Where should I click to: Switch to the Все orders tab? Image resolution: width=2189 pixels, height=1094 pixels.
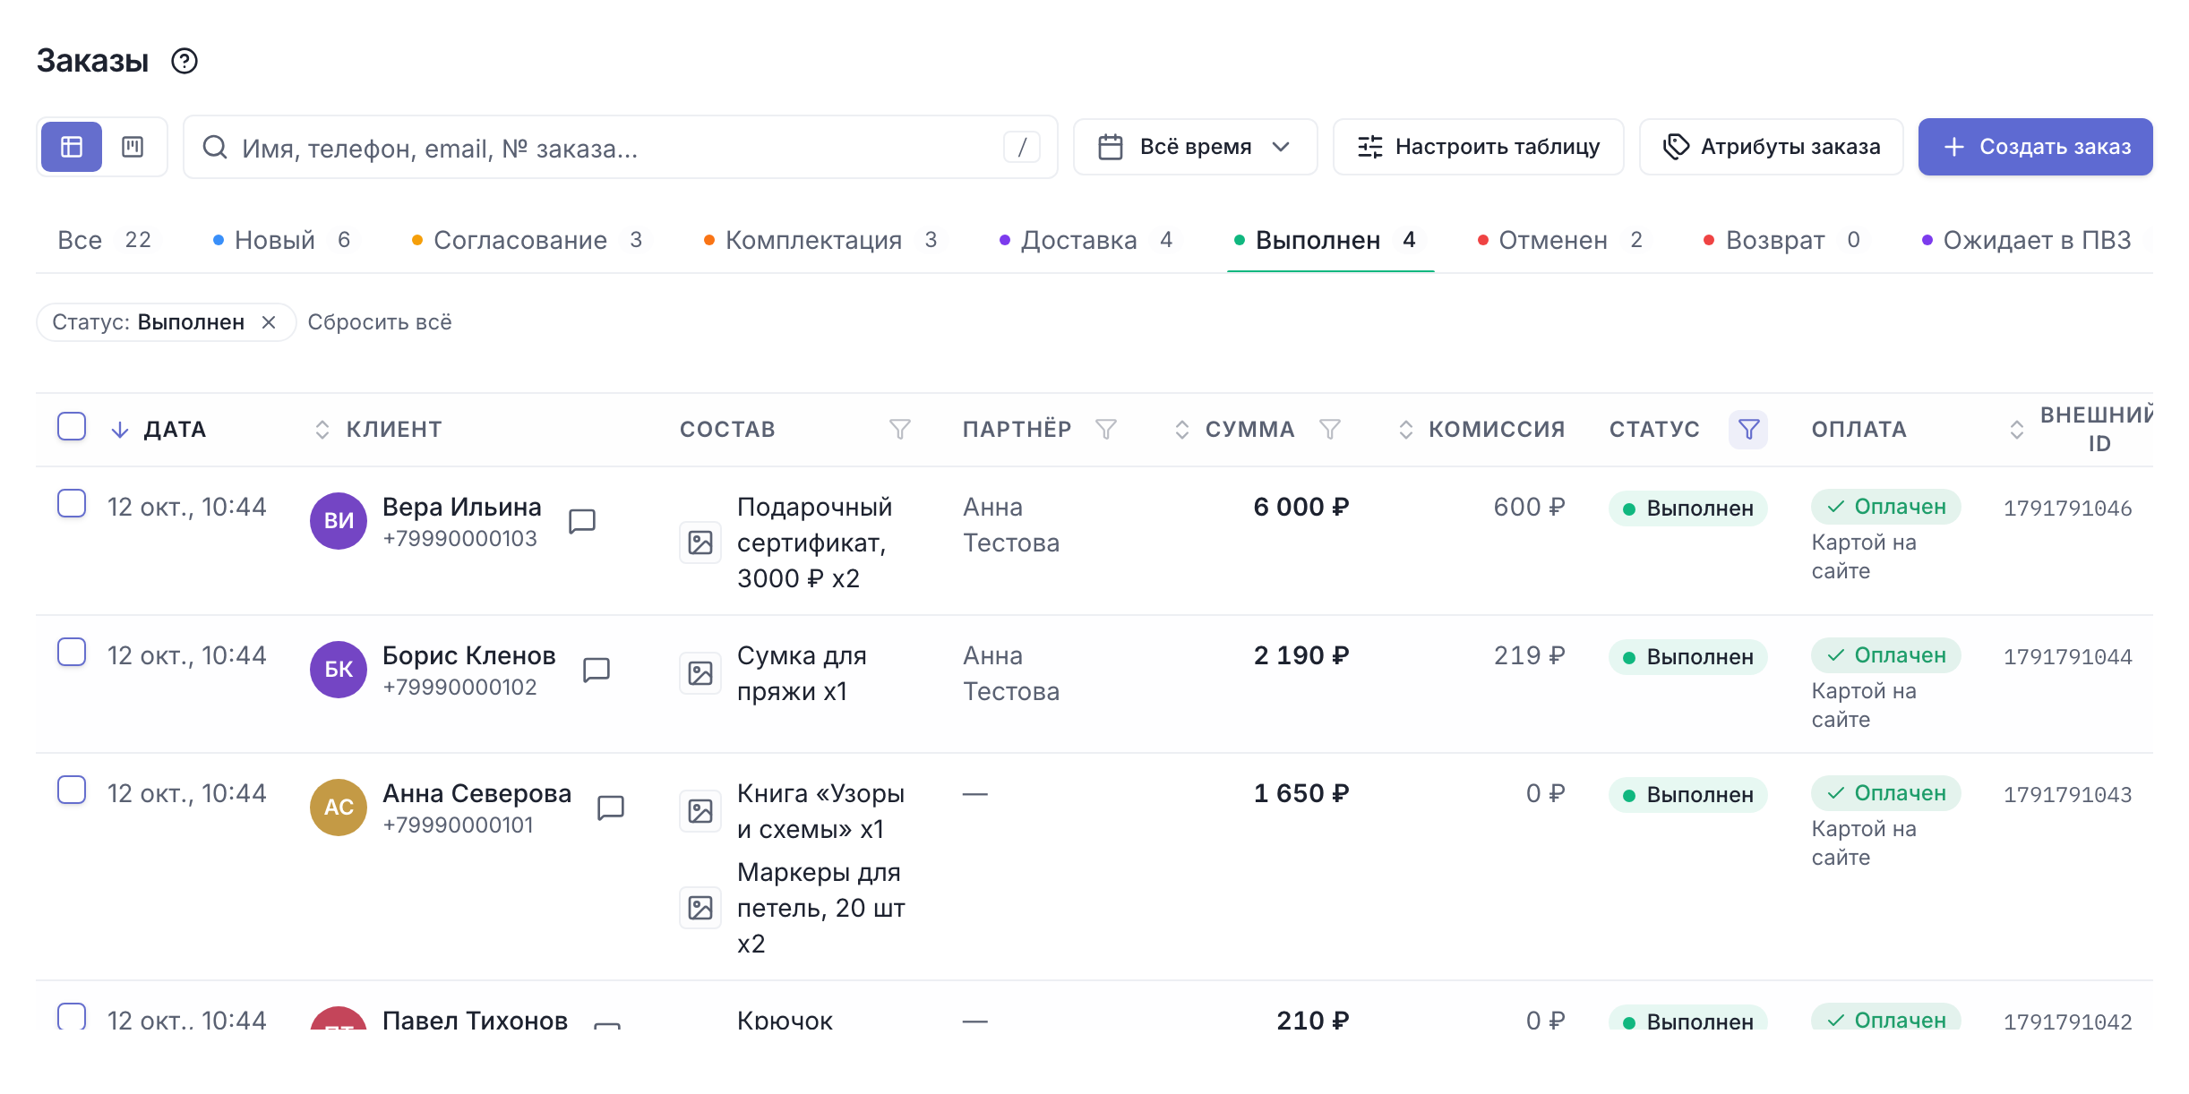[106, 240]
